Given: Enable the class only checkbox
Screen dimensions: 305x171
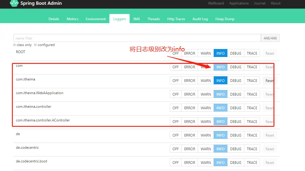Looking at the screenshot, I should [14, 45].
